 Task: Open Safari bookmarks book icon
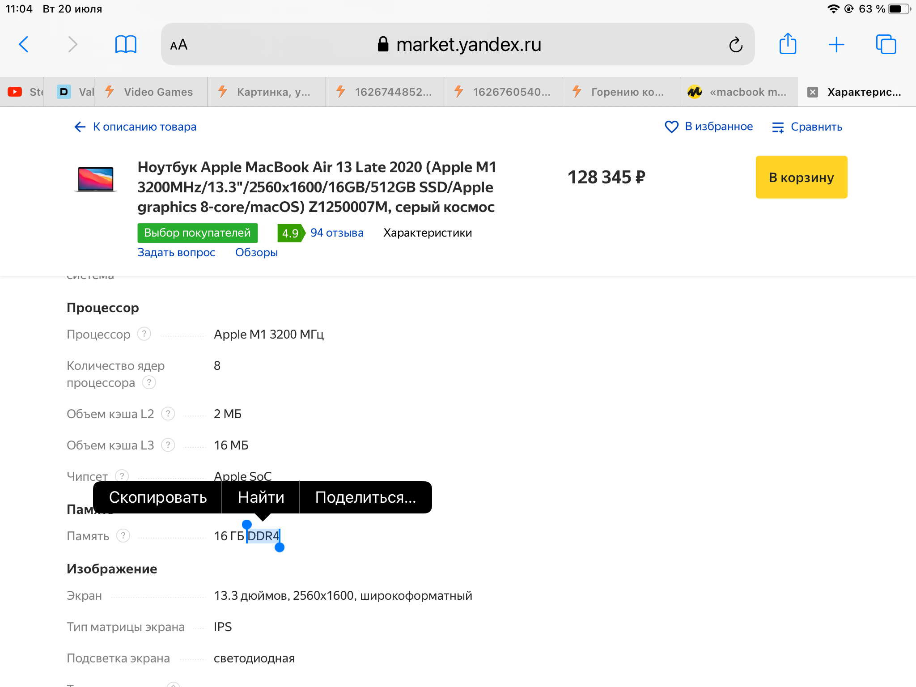click(x=126, y=44)
